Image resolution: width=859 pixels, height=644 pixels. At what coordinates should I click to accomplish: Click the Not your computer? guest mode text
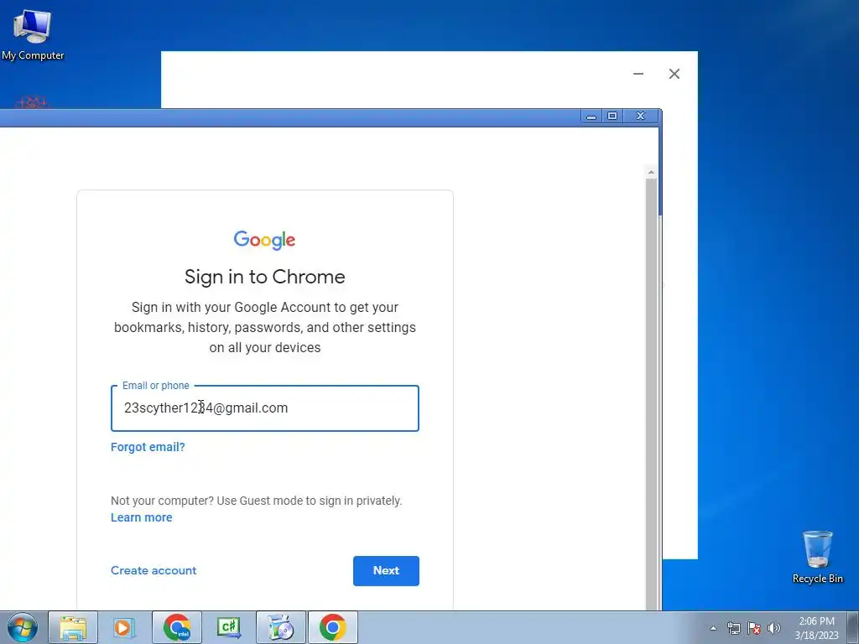click(x=257, y=501)
